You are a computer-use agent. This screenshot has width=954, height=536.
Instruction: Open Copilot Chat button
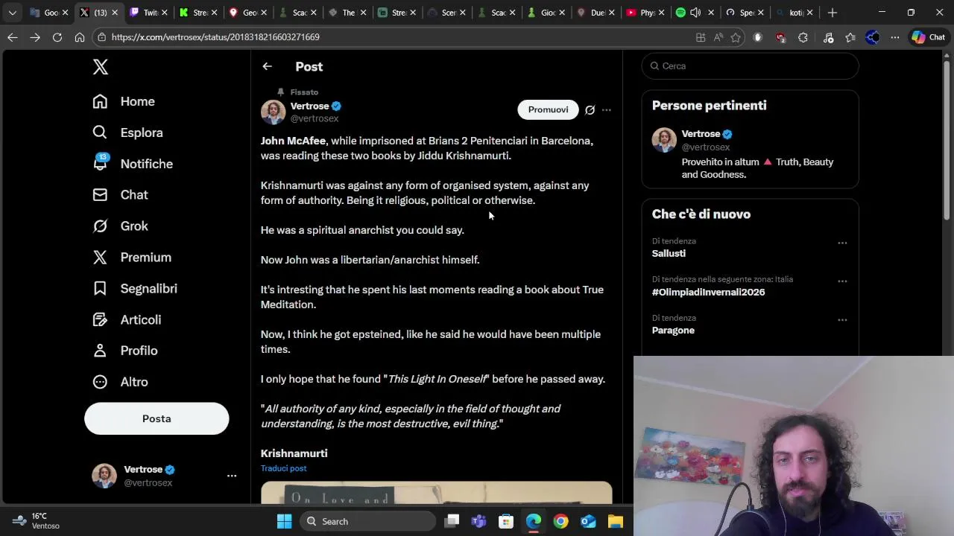[929, 37]
